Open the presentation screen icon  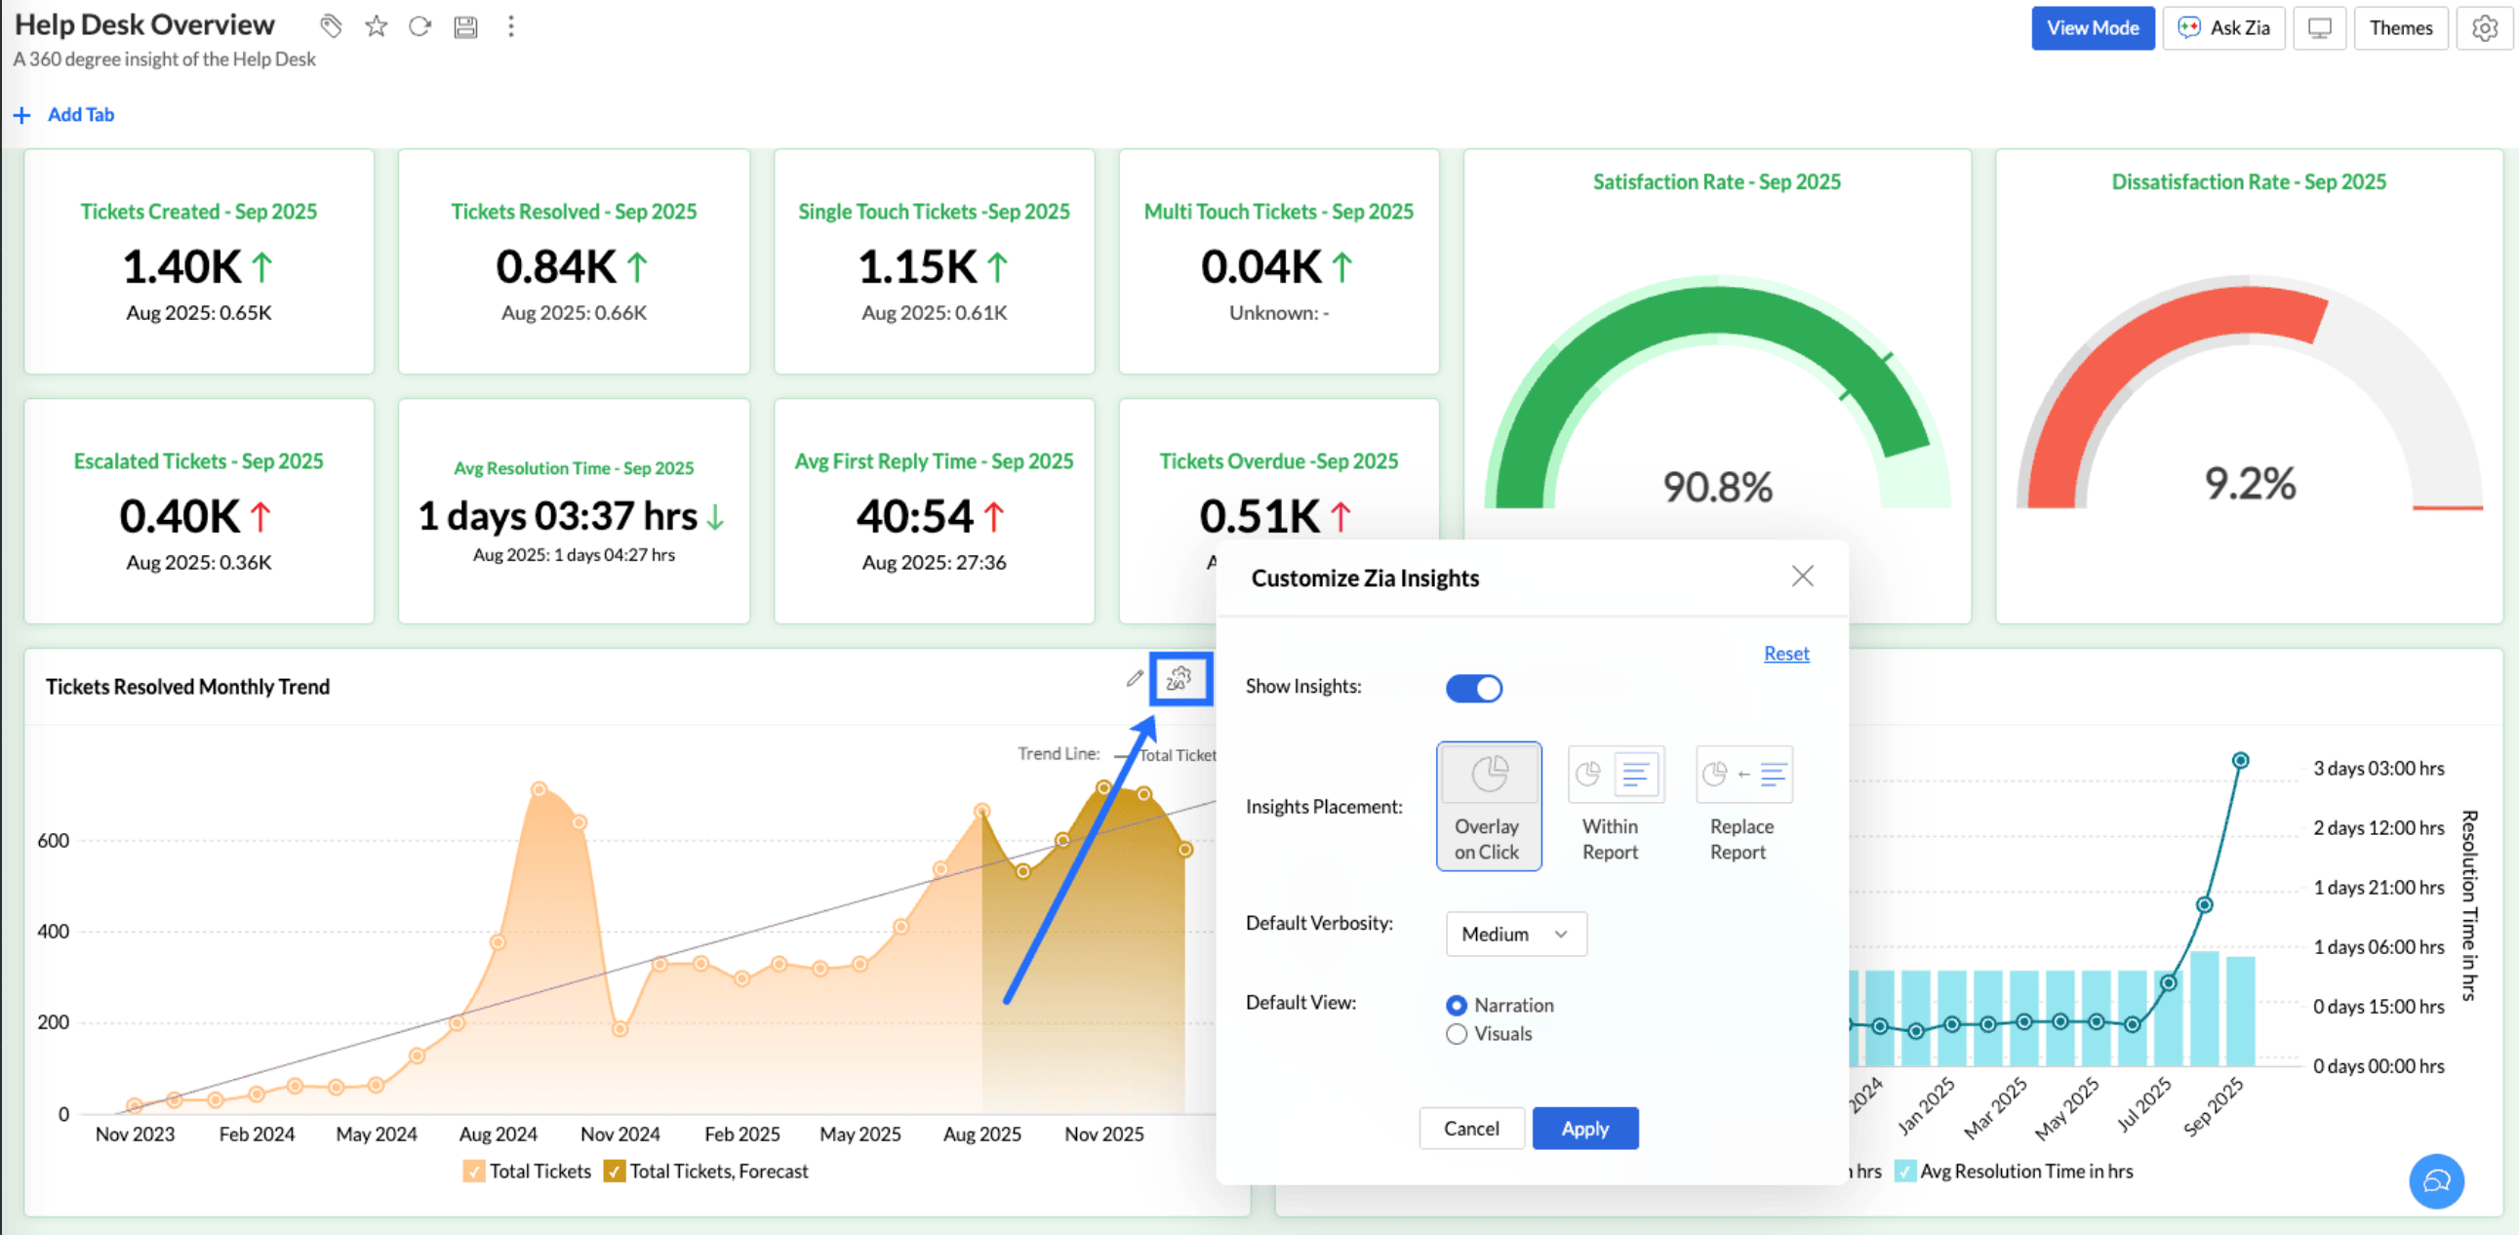point(2319,28)
